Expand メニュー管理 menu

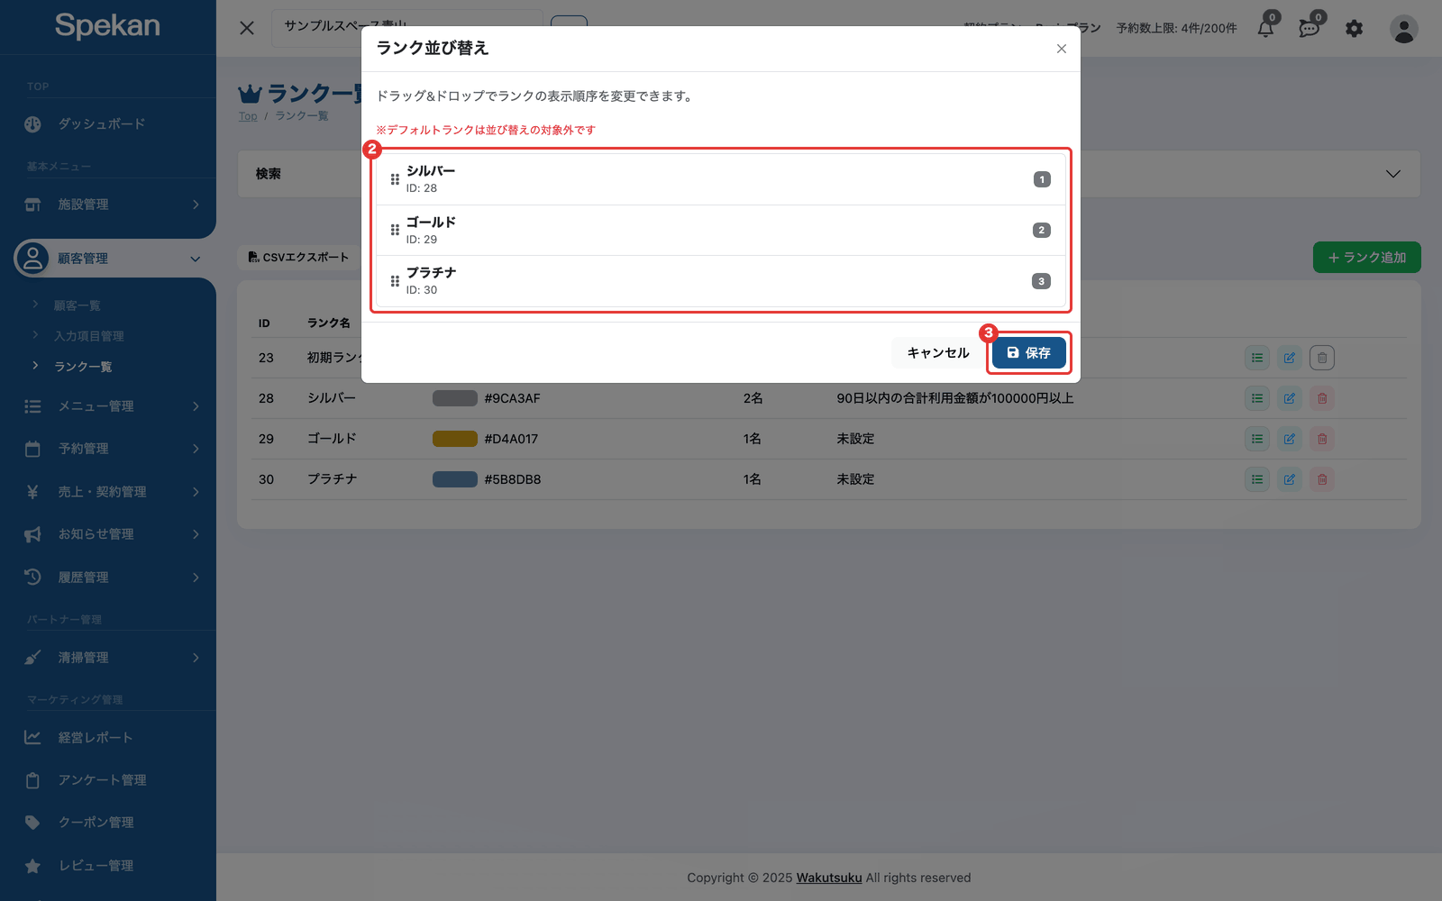pos(108,406)
